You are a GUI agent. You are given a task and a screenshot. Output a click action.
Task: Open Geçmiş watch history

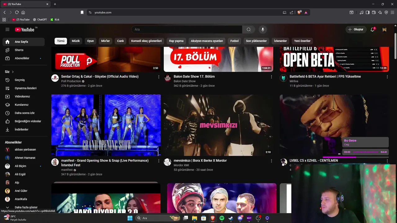(24, 80)
